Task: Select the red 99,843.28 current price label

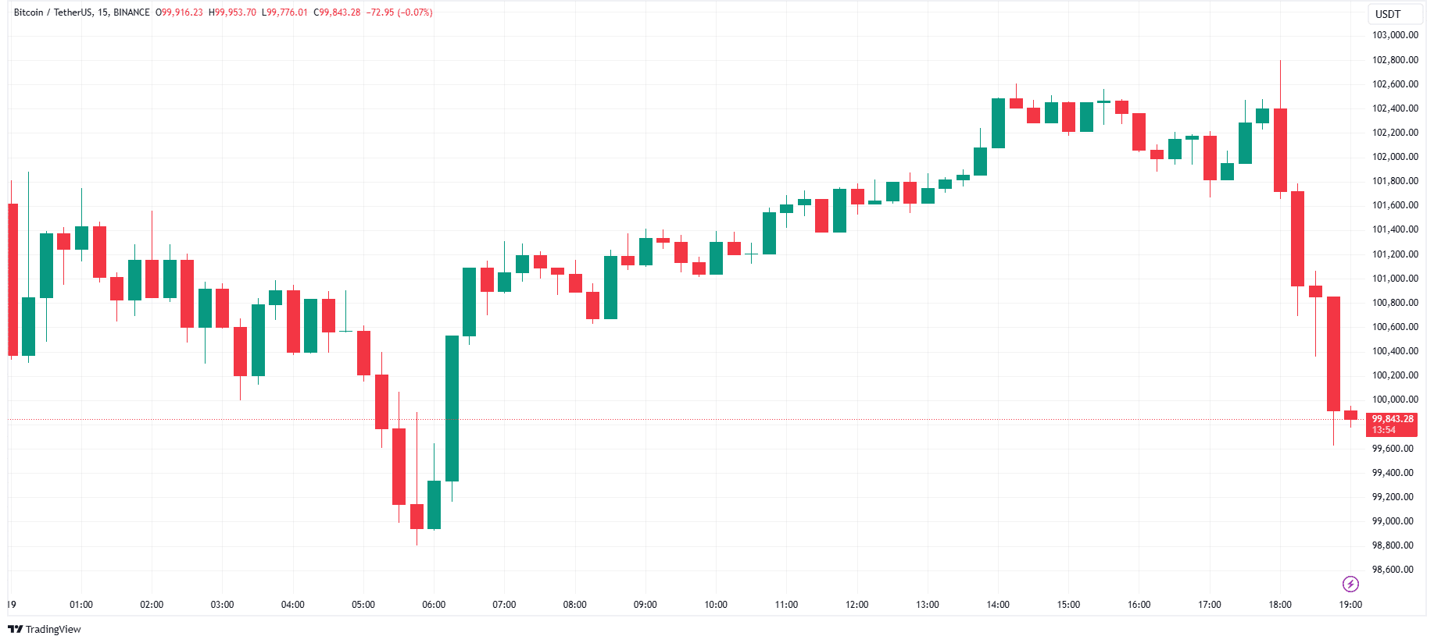Action: click(x=1393, y=419)
